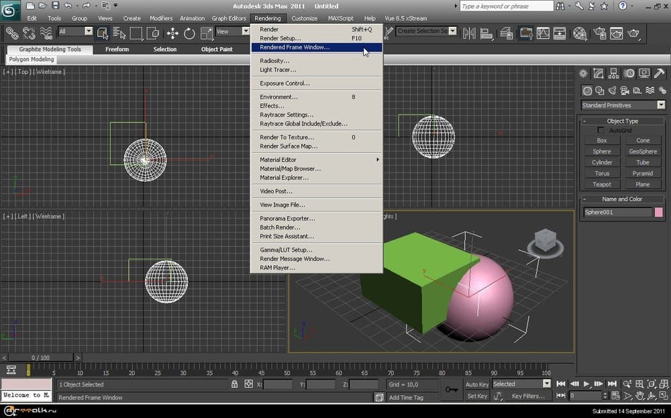Viewport: 671px width, 418px height.
Task: Open Key Filters dialog
Action: tap(528, 396)
